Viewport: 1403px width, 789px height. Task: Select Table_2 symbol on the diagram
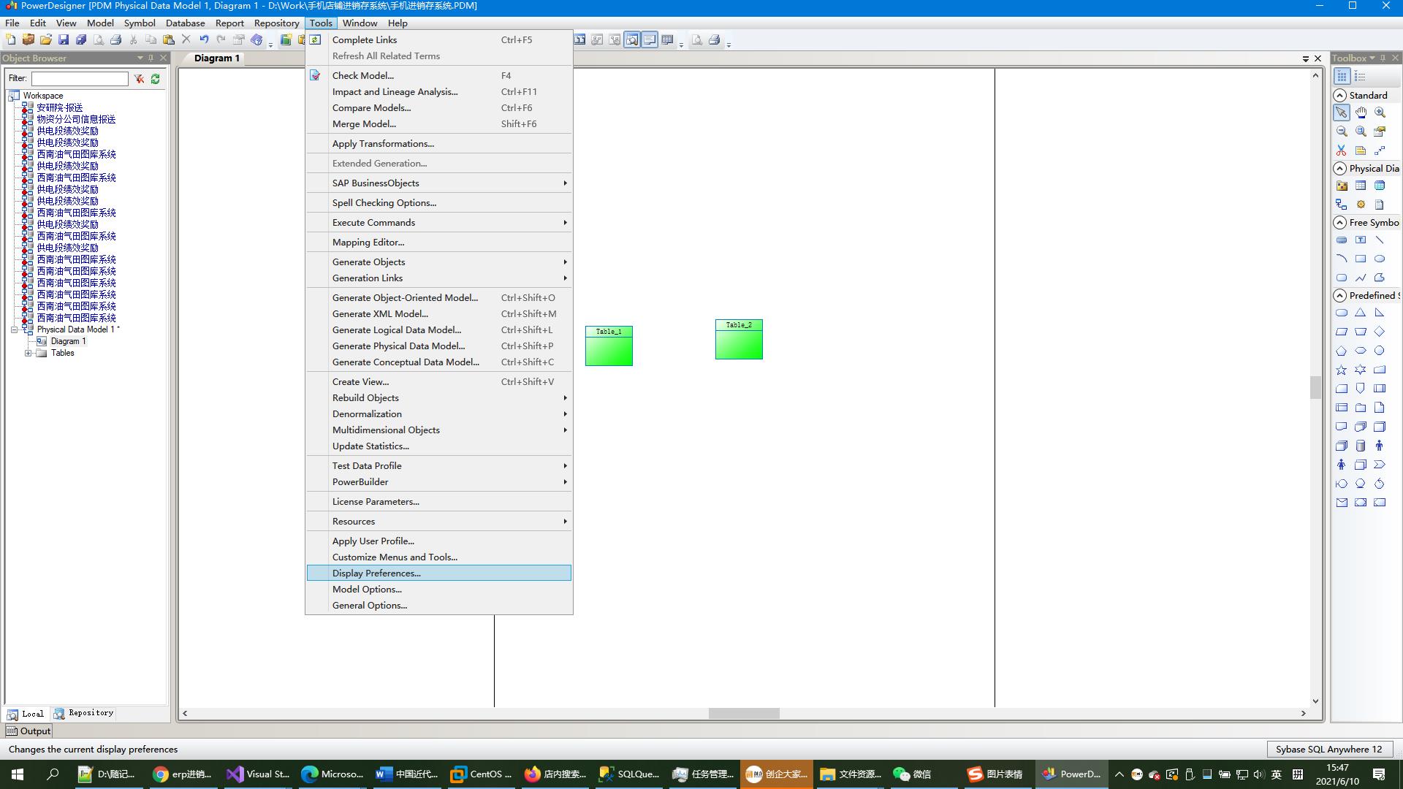tap(739, 340)
